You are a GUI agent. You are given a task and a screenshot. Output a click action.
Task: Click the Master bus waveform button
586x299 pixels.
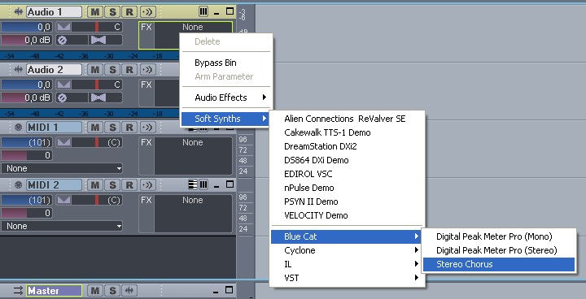tap(129, 290)
